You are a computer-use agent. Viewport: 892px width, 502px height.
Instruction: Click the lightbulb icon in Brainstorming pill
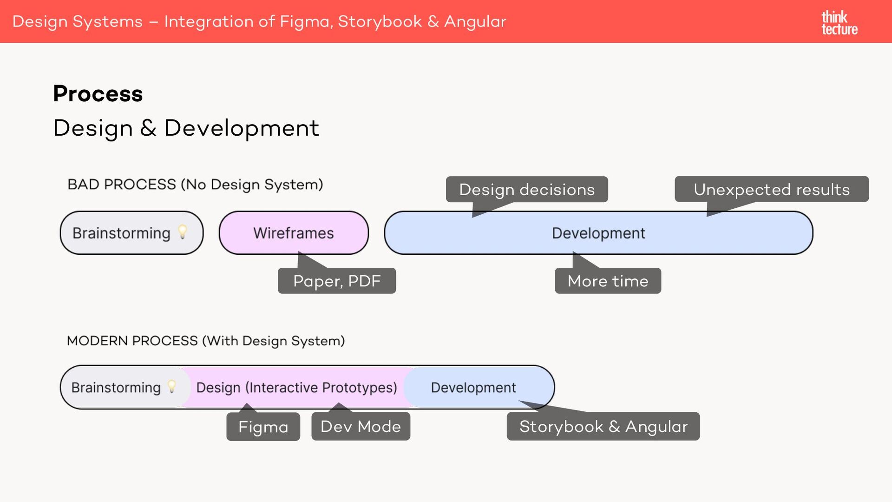click(183, 232)
